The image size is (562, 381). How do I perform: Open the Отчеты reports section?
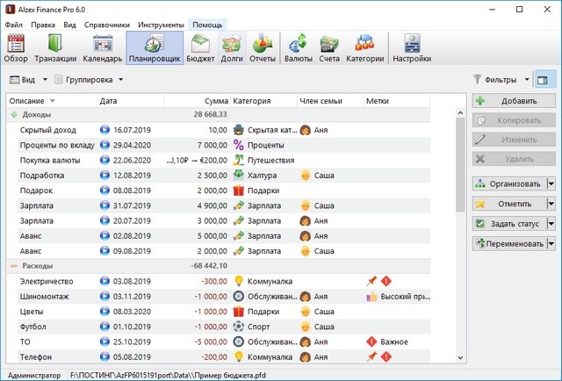coord(262,48)
